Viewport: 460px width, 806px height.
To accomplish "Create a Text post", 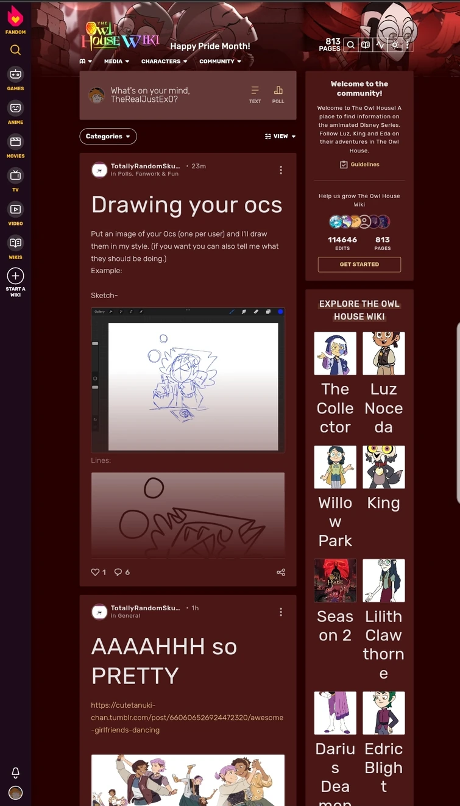I will click(x=255, y=95).
